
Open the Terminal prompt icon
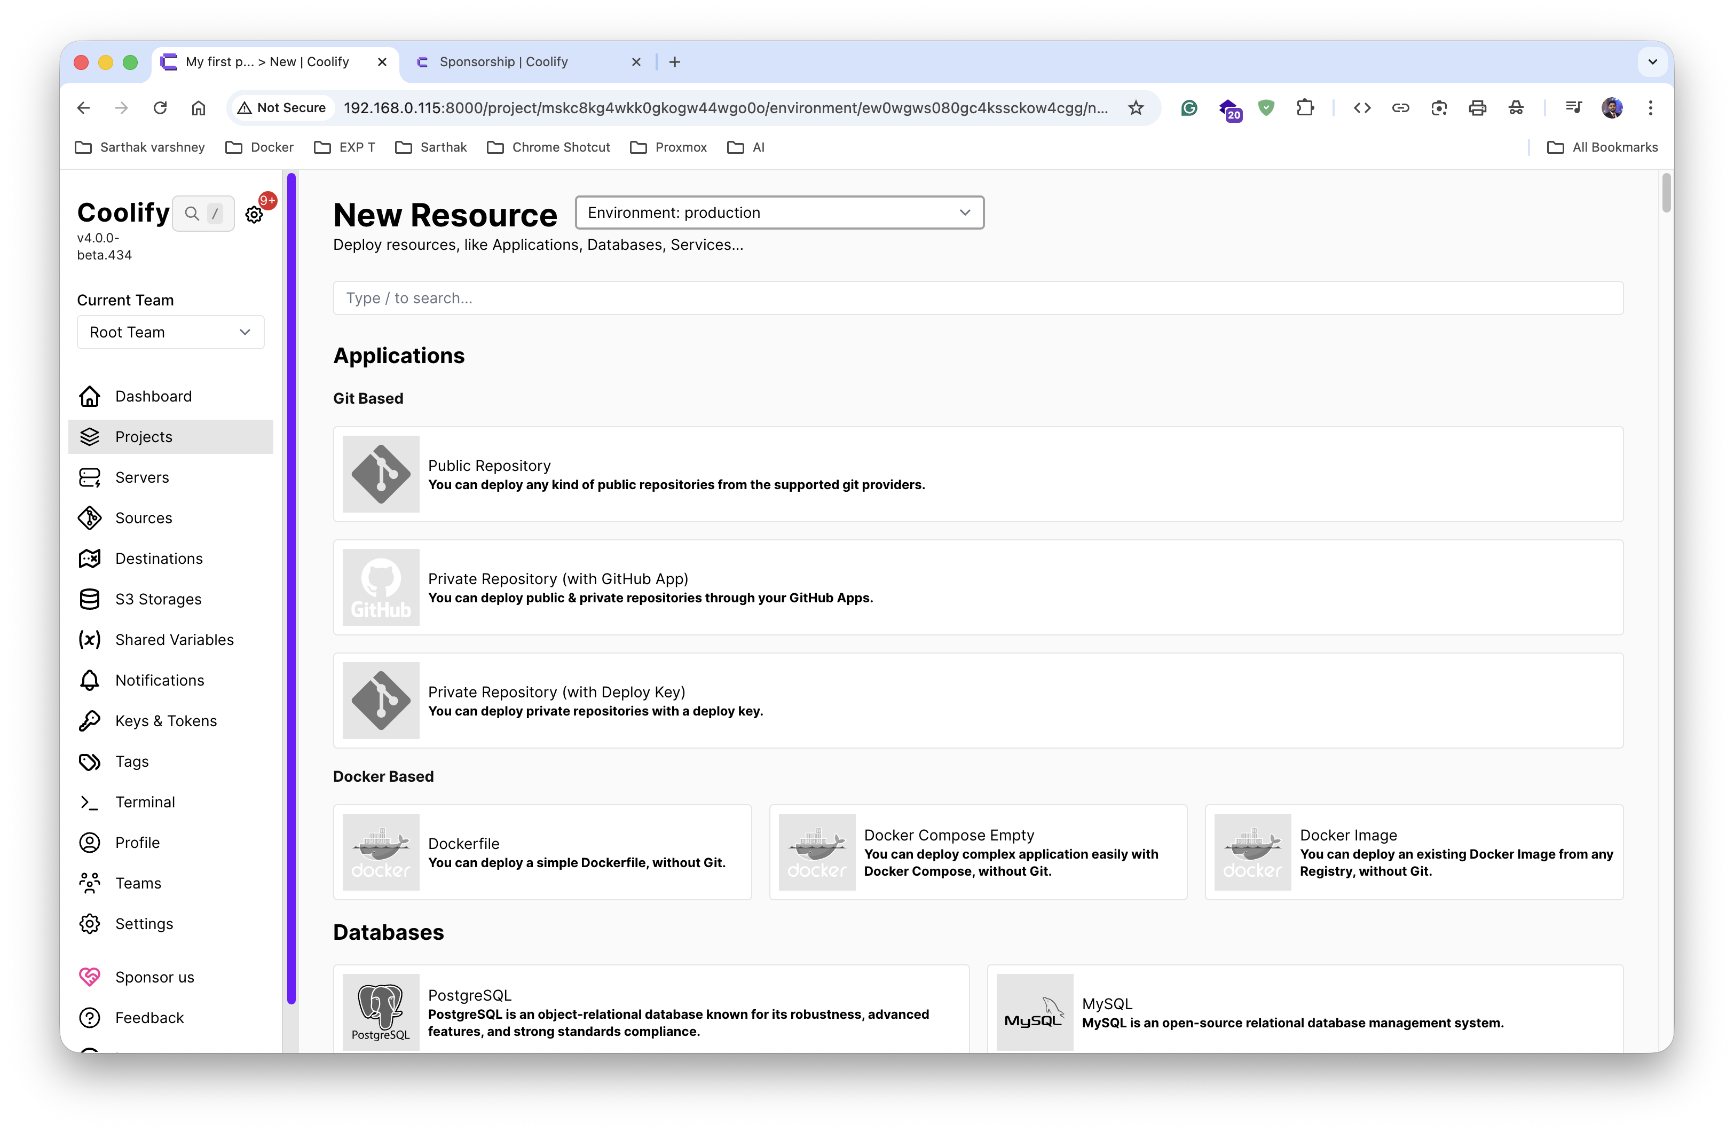click(90, 802)
